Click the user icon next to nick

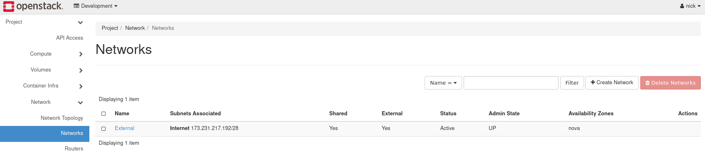click(682, 6)
